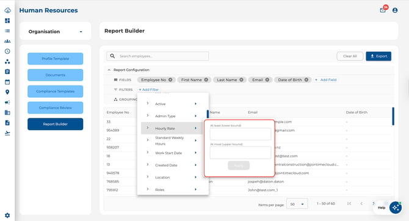The image size is (409, 221).
Task: Go to the previous page of results
Action: (x=361, y=203)
